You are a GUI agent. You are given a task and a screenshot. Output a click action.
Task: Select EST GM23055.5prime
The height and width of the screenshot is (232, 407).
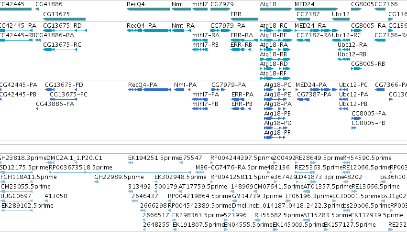17,191
